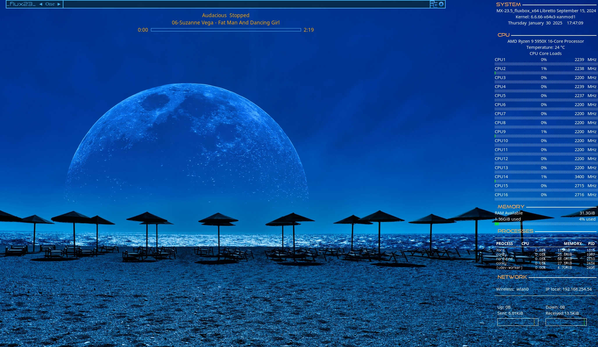Click the MEMORY column header in processes

(x=573, y=244)
